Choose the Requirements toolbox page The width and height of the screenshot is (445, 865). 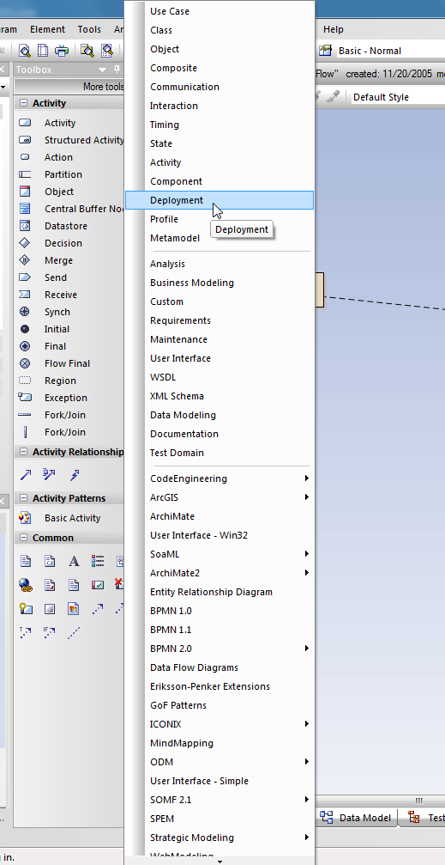point(219,320)
